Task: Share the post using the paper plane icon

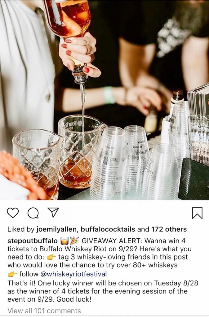Action: pyautogui.click(x=53, y=212)
